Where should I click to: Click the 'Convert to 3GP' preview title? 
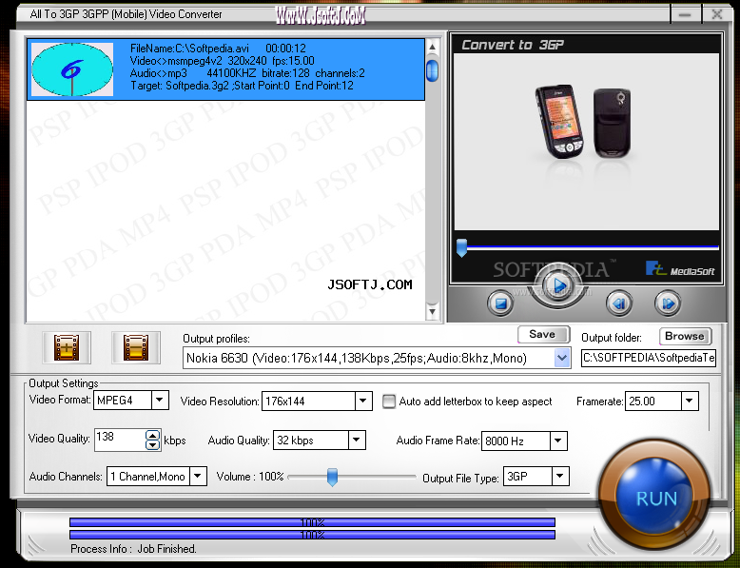[x=513, y=45]
